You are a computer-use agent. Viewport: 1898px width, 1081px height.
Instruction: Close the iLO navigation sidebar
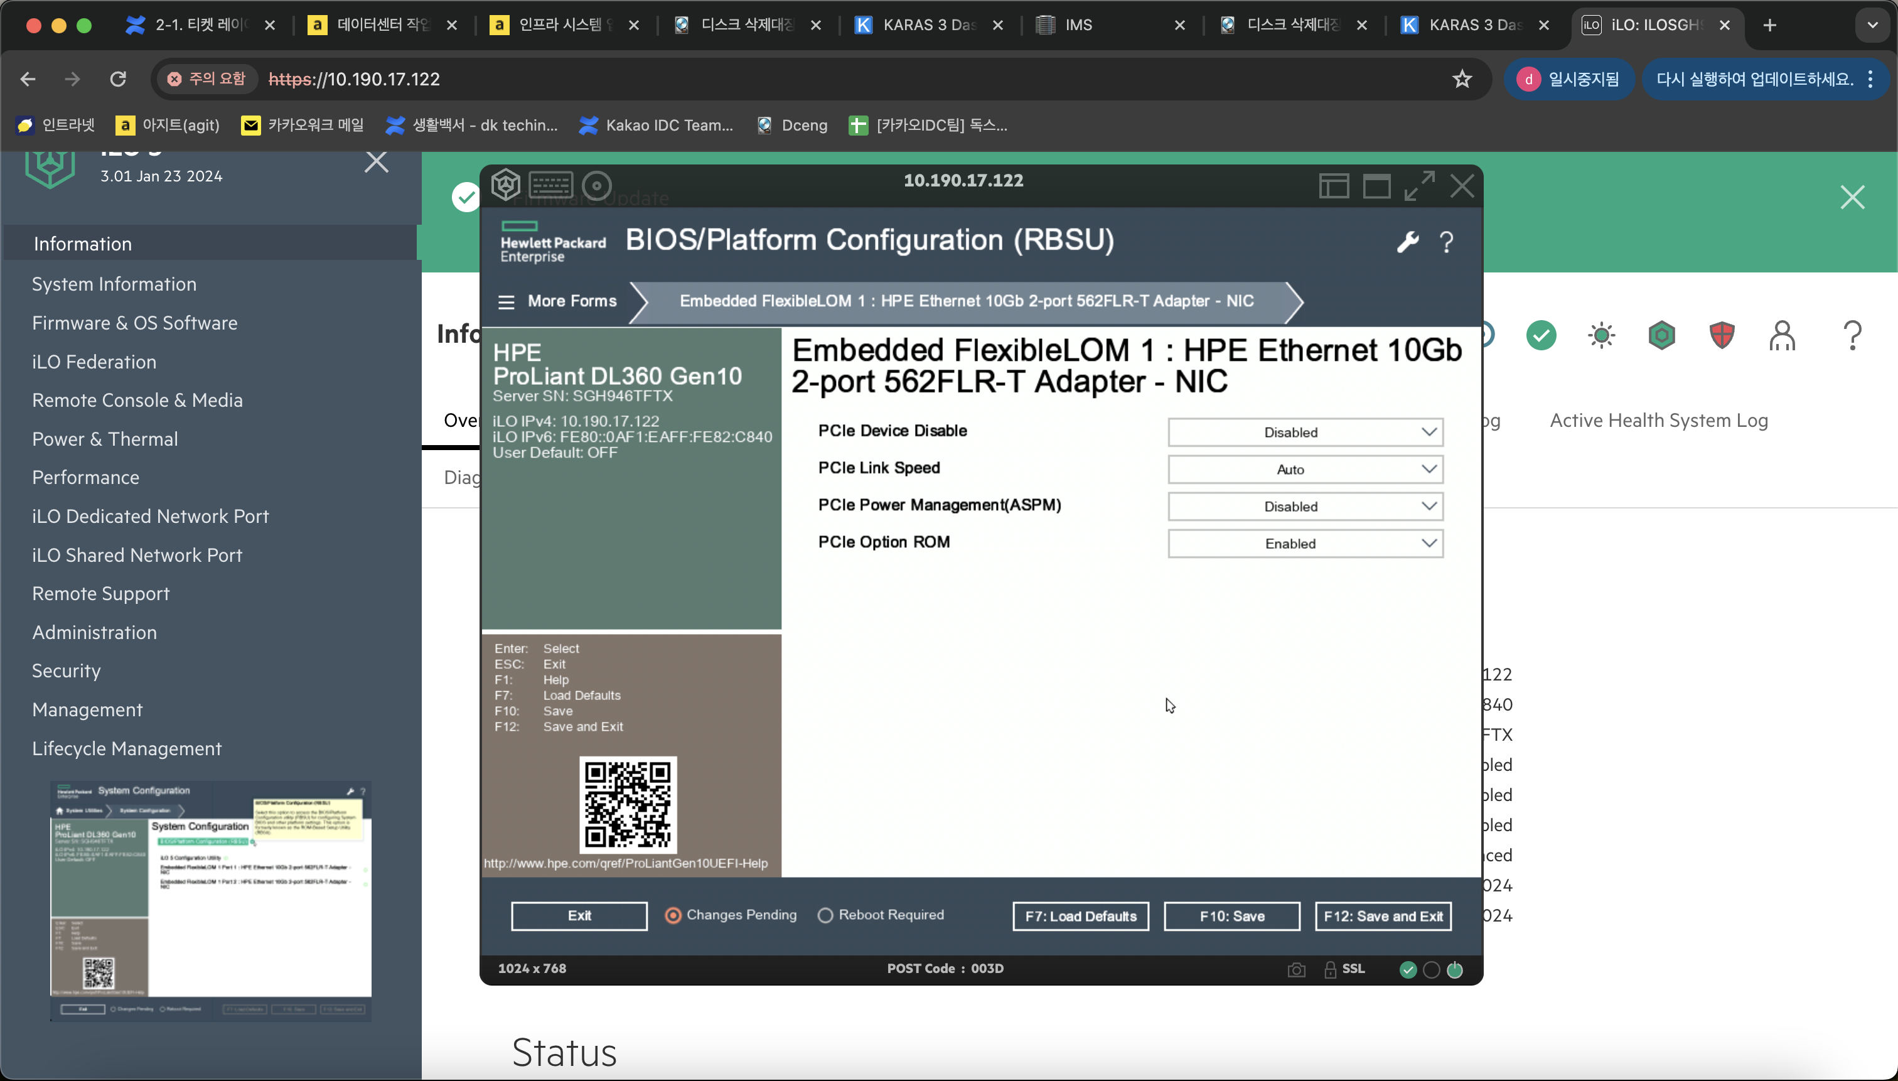pyautogui.click(x=377, y=161)
